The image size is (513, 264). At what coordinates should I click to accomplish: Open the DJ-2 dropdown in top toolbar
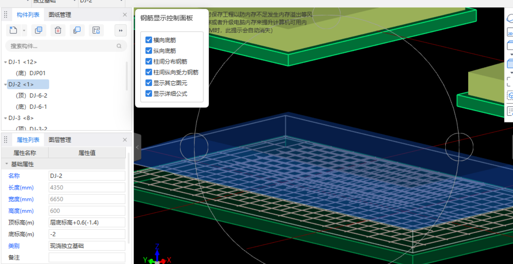click(122, 1)
